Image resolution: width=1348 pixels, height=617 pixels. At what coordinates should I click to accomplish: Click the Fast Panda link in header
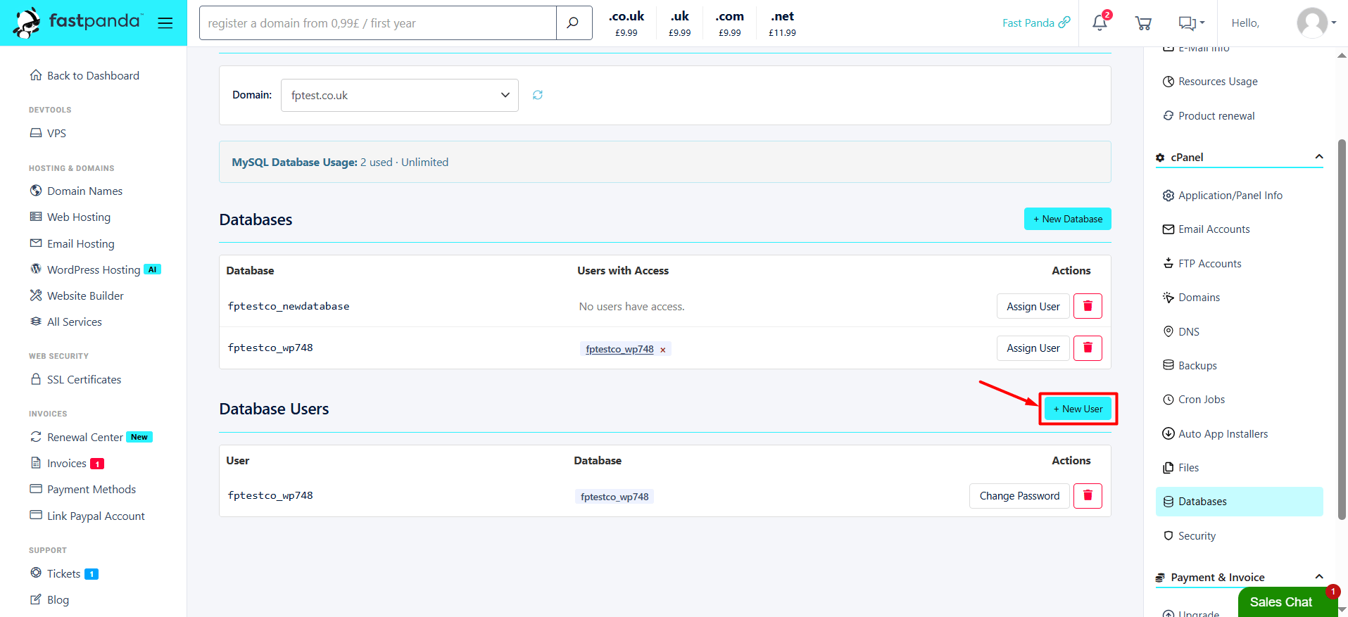[1036, 23]
